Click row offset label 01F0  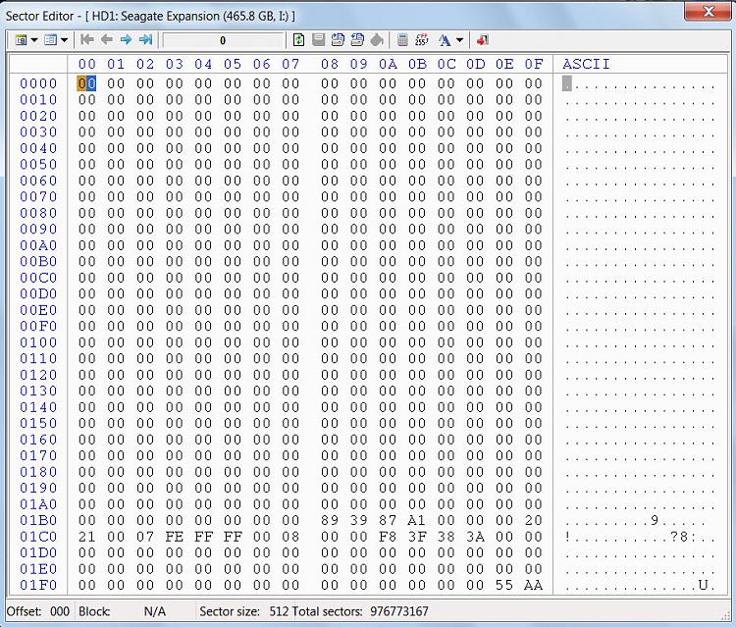38,585
